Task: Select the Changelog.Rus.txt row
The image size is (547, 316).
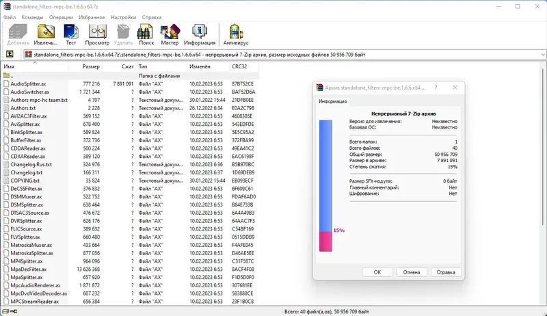Action: click(x=131, y=164)
